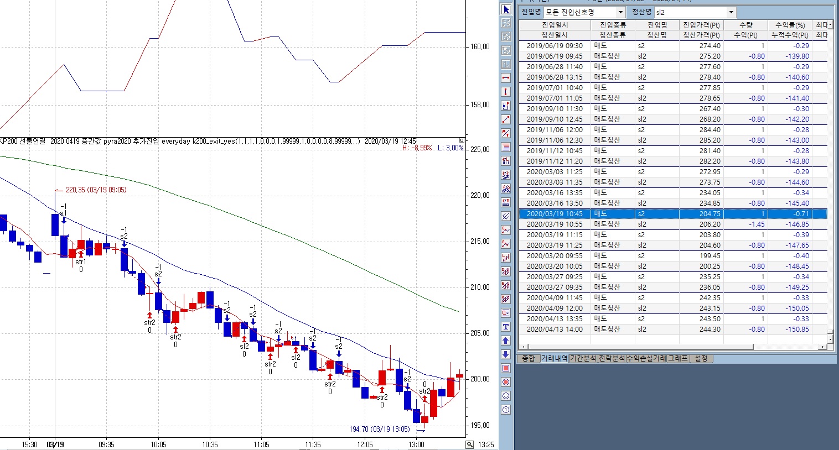
Task: Go to the 수익손실거래 tab
Action: (646, 359)
